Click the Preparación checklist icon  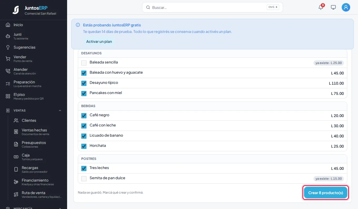(x=8, y=84)
